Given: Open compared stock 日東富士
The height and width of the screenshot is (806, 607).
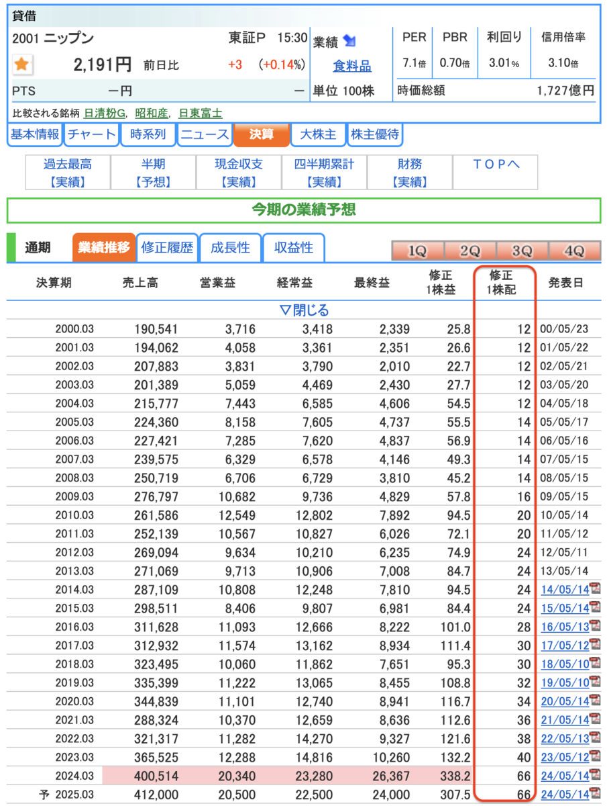Looking at the screenshot, I should pos(200,113).
